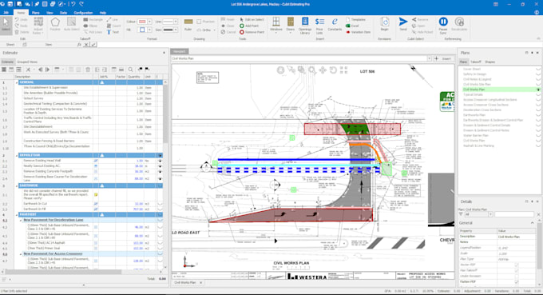The image size is (543, 295).
Task: Click delete trash icon in Estimate toolbar
Action: [88, 70]
